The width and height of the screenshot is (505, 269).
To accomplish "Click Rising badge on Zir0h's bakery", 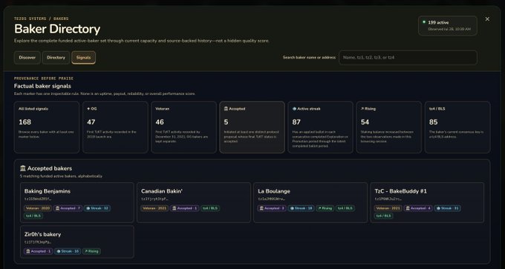I will tap(91, 251).
